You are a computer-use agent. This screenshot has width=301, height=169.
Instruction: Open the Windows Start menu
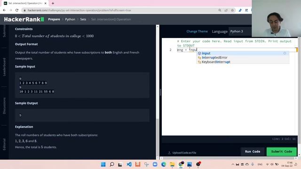click(103, 164)
